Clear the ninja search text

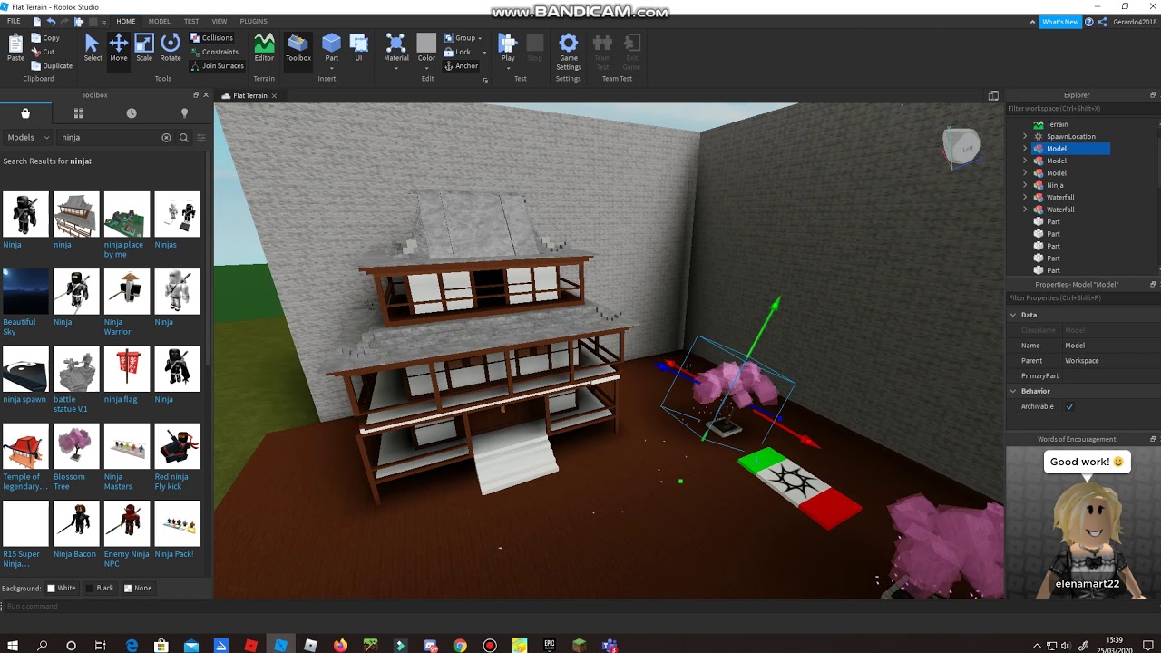(166, 138)
